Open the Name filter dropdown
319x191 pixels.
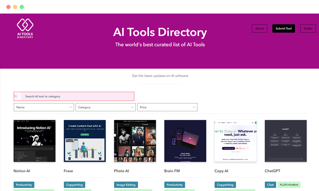click(44, 107)
